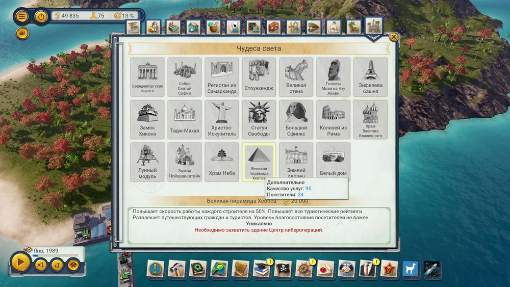Open the military cap build tab

[x=314, y=27]
